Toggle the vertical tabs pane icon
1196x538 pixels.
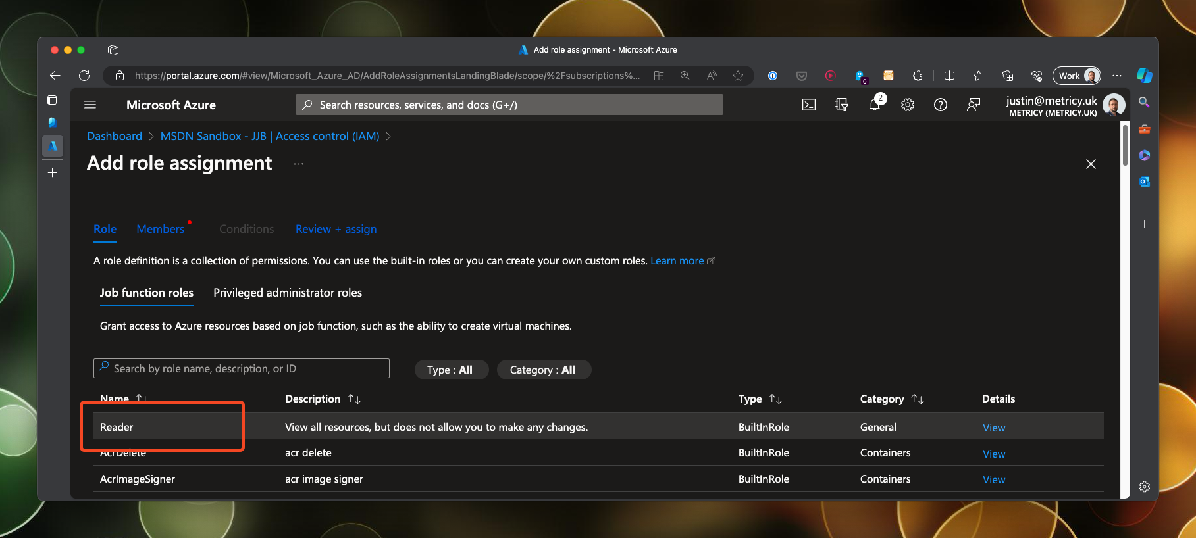click(x=53, y=100)
